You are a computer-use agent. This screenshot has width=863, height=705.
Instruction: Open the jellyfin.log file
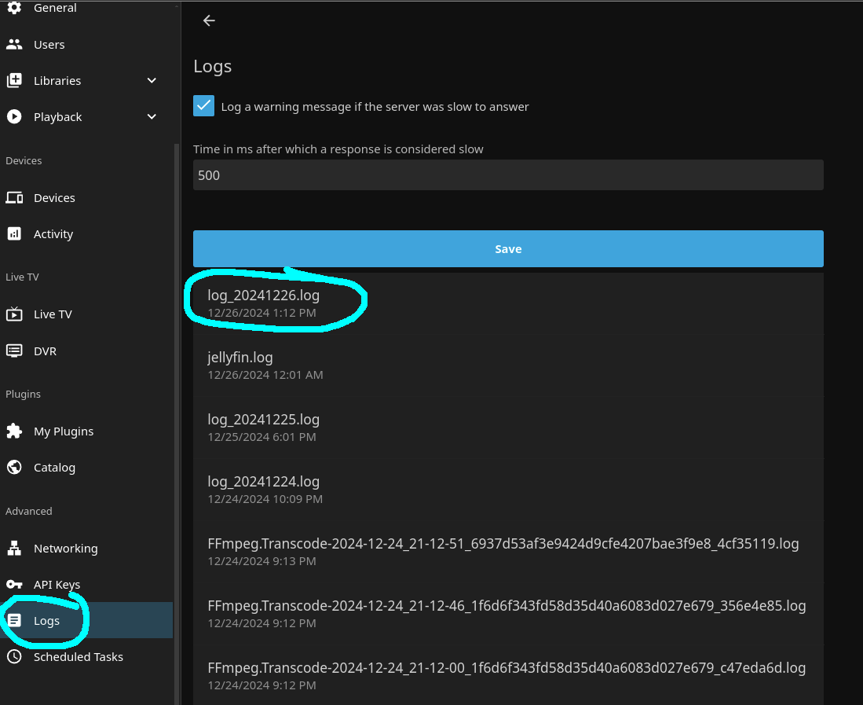240,358
